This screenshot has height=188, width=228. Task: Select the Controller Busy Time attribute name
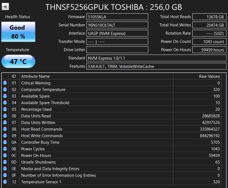[40, 142]
